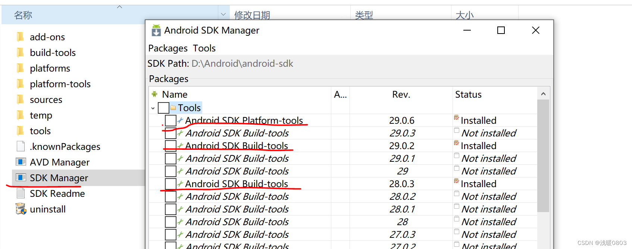This screenshot has width=632, height=249.
Task: Click the scroll up arrow in packages list
Action: [x=543, y=94]
